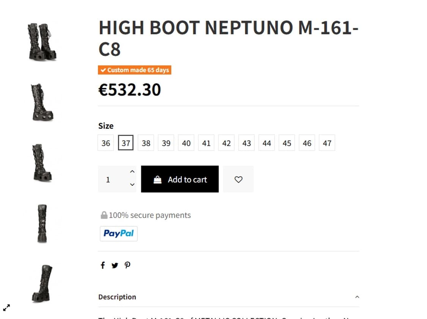The height and width of the screenshot is (319, 427).
Task: View first boot pair thumbnail
Action: [42, 42]
